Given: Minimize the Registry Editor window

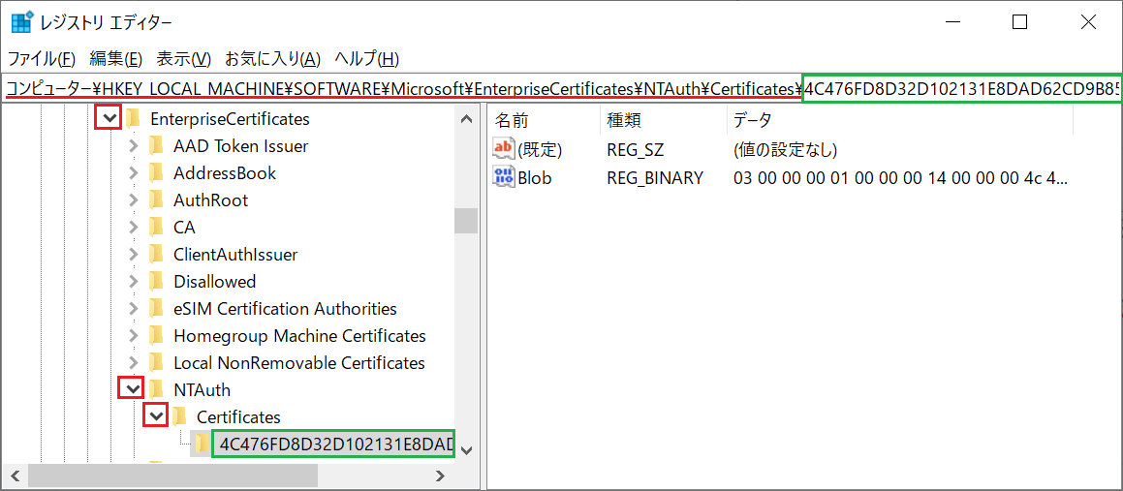Looking at the screenshot, I should click(951, 22).
